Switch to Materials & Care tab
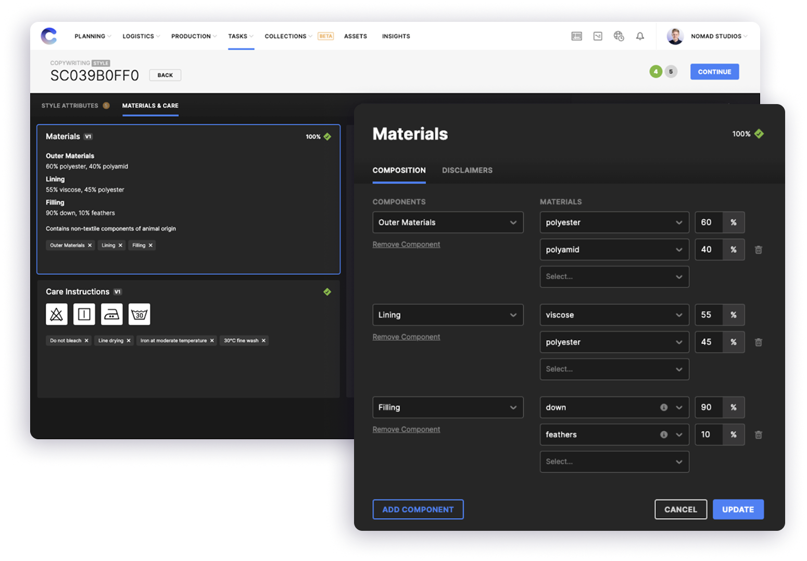 pyautogui.click(x=150, y=105)
